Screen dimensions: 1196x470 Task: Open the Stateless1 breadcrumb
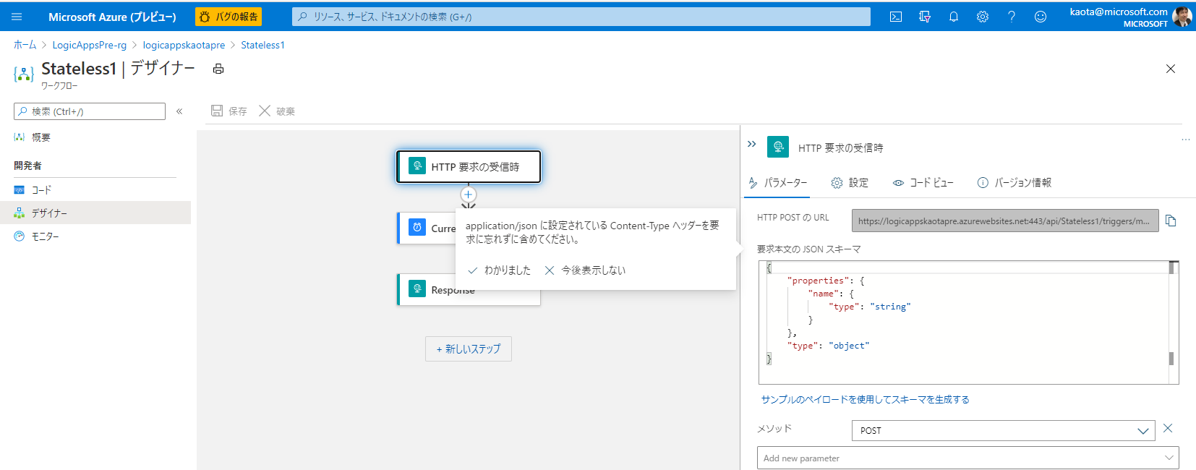pyautogui.click(x=262, y=45)
